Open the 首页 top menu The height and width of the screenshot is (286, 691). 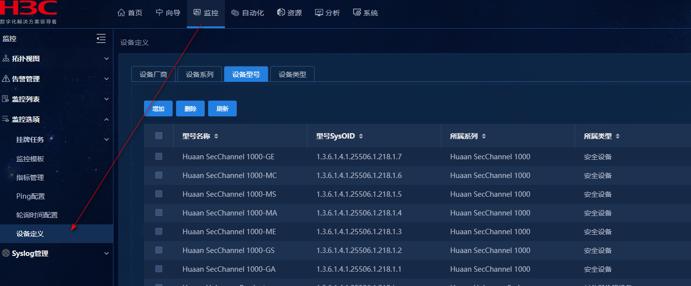(x=130, y=13)
